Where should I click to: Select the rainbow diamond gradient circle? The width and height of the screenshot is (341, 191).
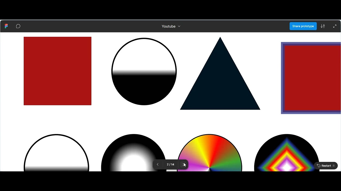(x=287, y=153)
